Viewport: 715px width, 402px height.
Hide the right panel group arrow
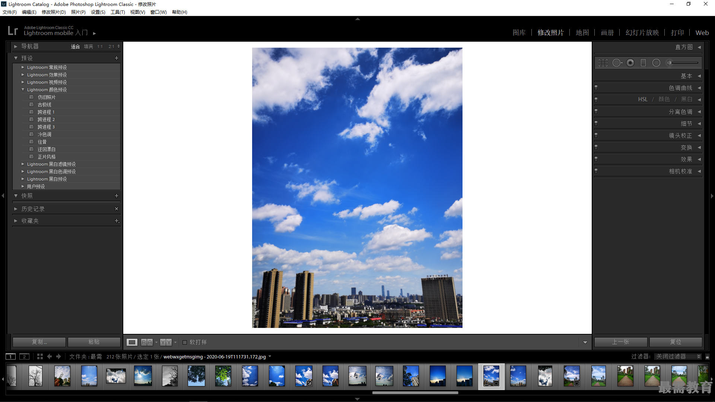point(712,195)
